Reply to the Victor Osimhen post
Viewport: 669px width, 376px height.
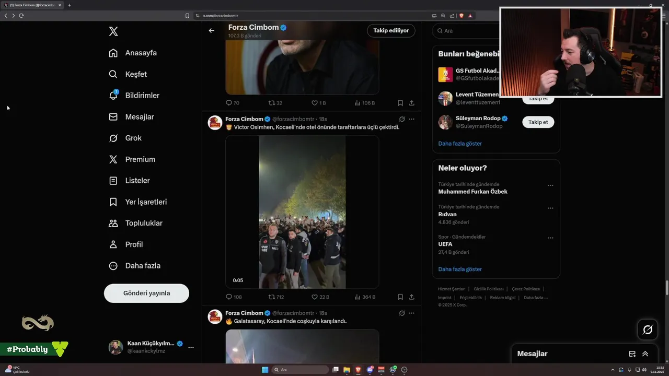(234, 297)
